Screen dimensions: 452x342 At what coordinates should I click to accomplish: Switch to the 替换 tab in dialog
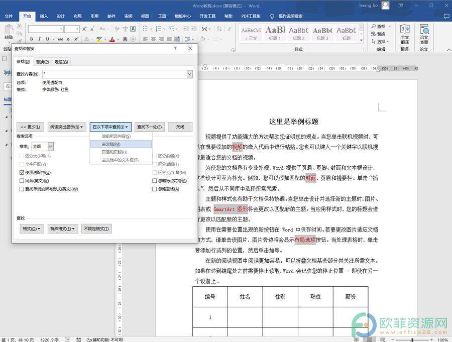click(42, 62)
